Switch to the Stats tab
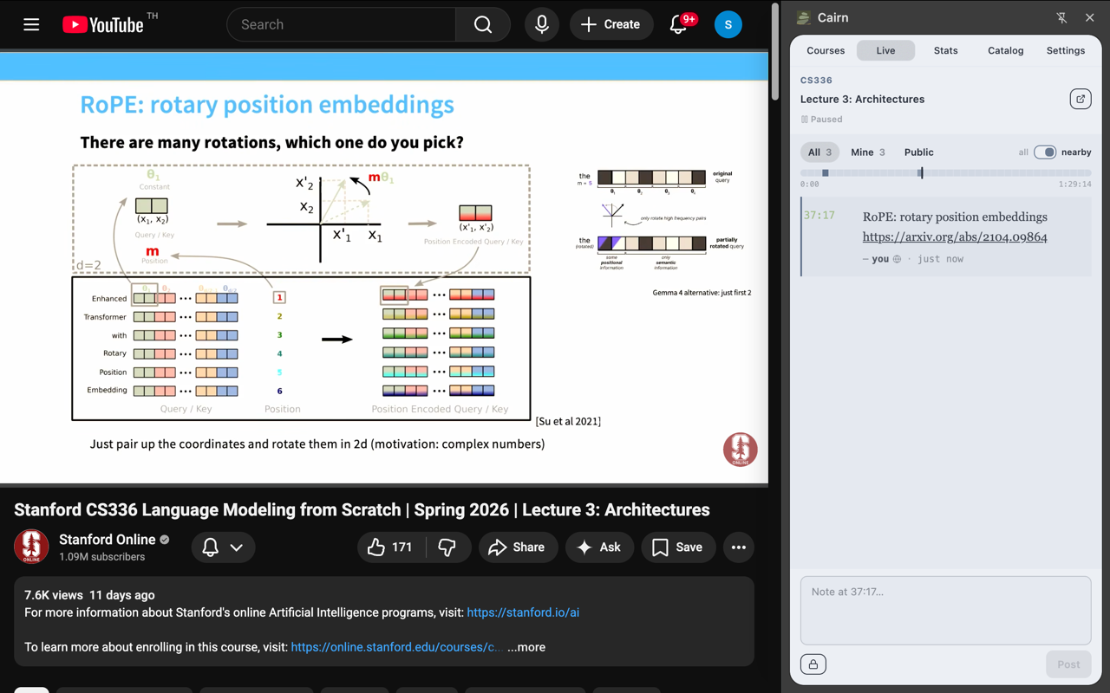The height and width of the screenshot is (693, 1110). point(945,50)
